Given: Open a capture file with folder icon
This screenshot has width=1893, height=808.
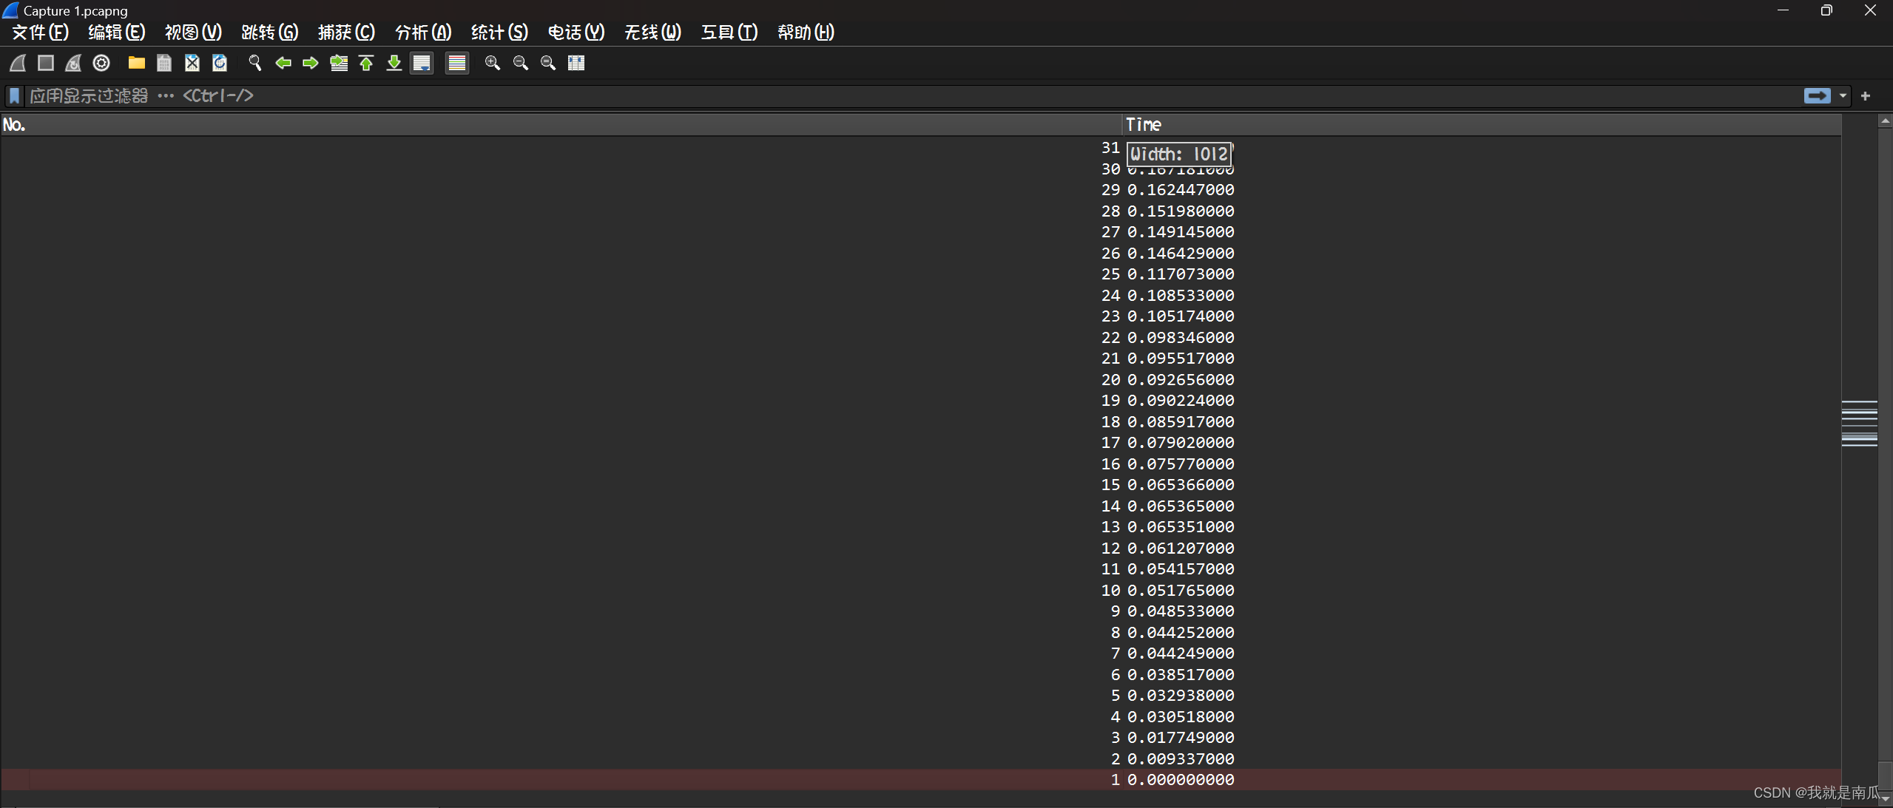Looking at the screenshot, I should 136,63.
